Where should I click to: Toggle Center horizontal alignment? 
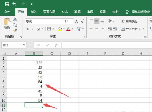(x=97, y=29)
